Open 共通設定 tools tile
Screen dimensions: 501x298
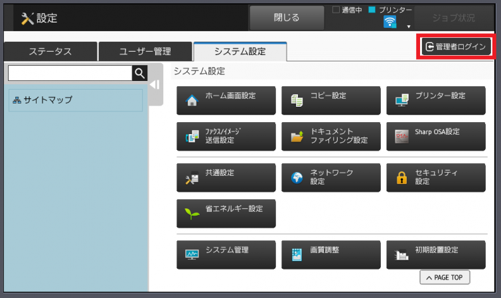(x=226, y=177)
